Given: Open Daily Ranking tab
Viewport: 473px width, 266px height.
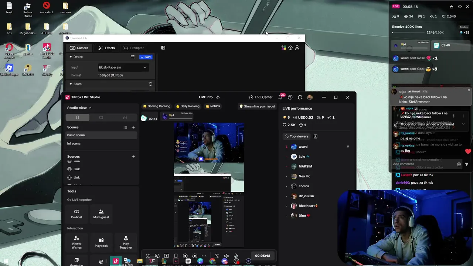Looking at the screenshot, I should (x=188, y=106).
